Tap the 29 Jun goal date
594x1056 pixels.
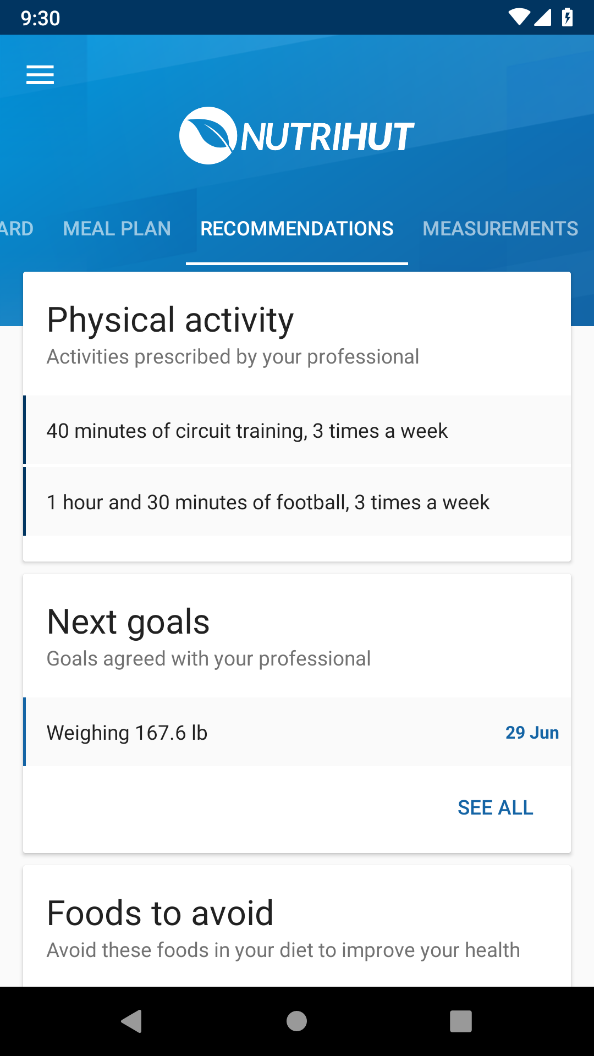coord(532,733)
